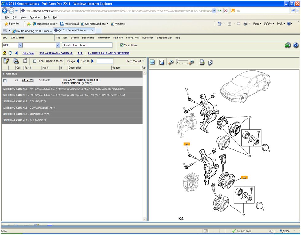The width and height of the screenshot is (301, 235).
Task: Open T98 - ASTRA-G + ZAFIRA-A link
Action: (56, 53)
